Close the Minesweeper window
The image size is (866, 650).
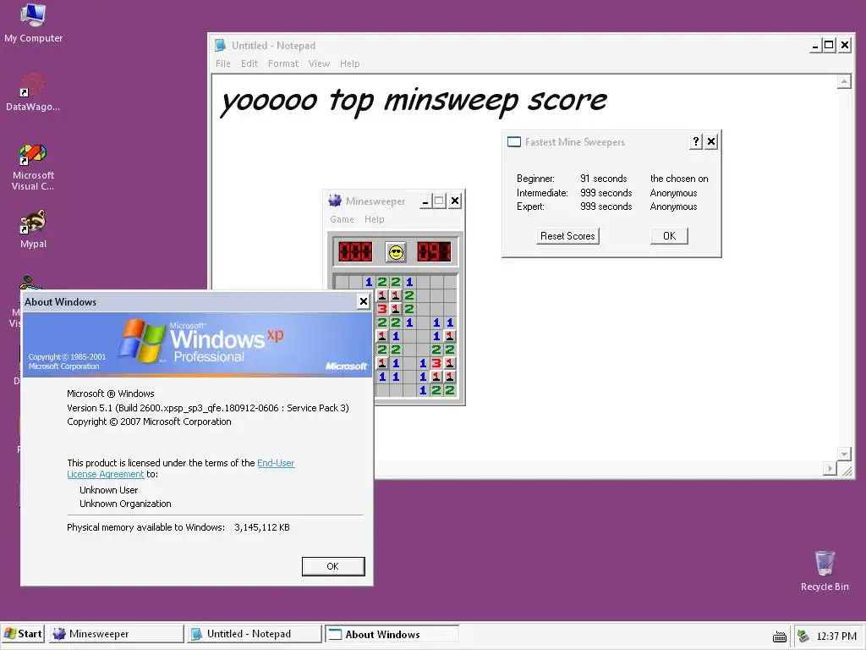pyautogui.click(x=454, y=201)
